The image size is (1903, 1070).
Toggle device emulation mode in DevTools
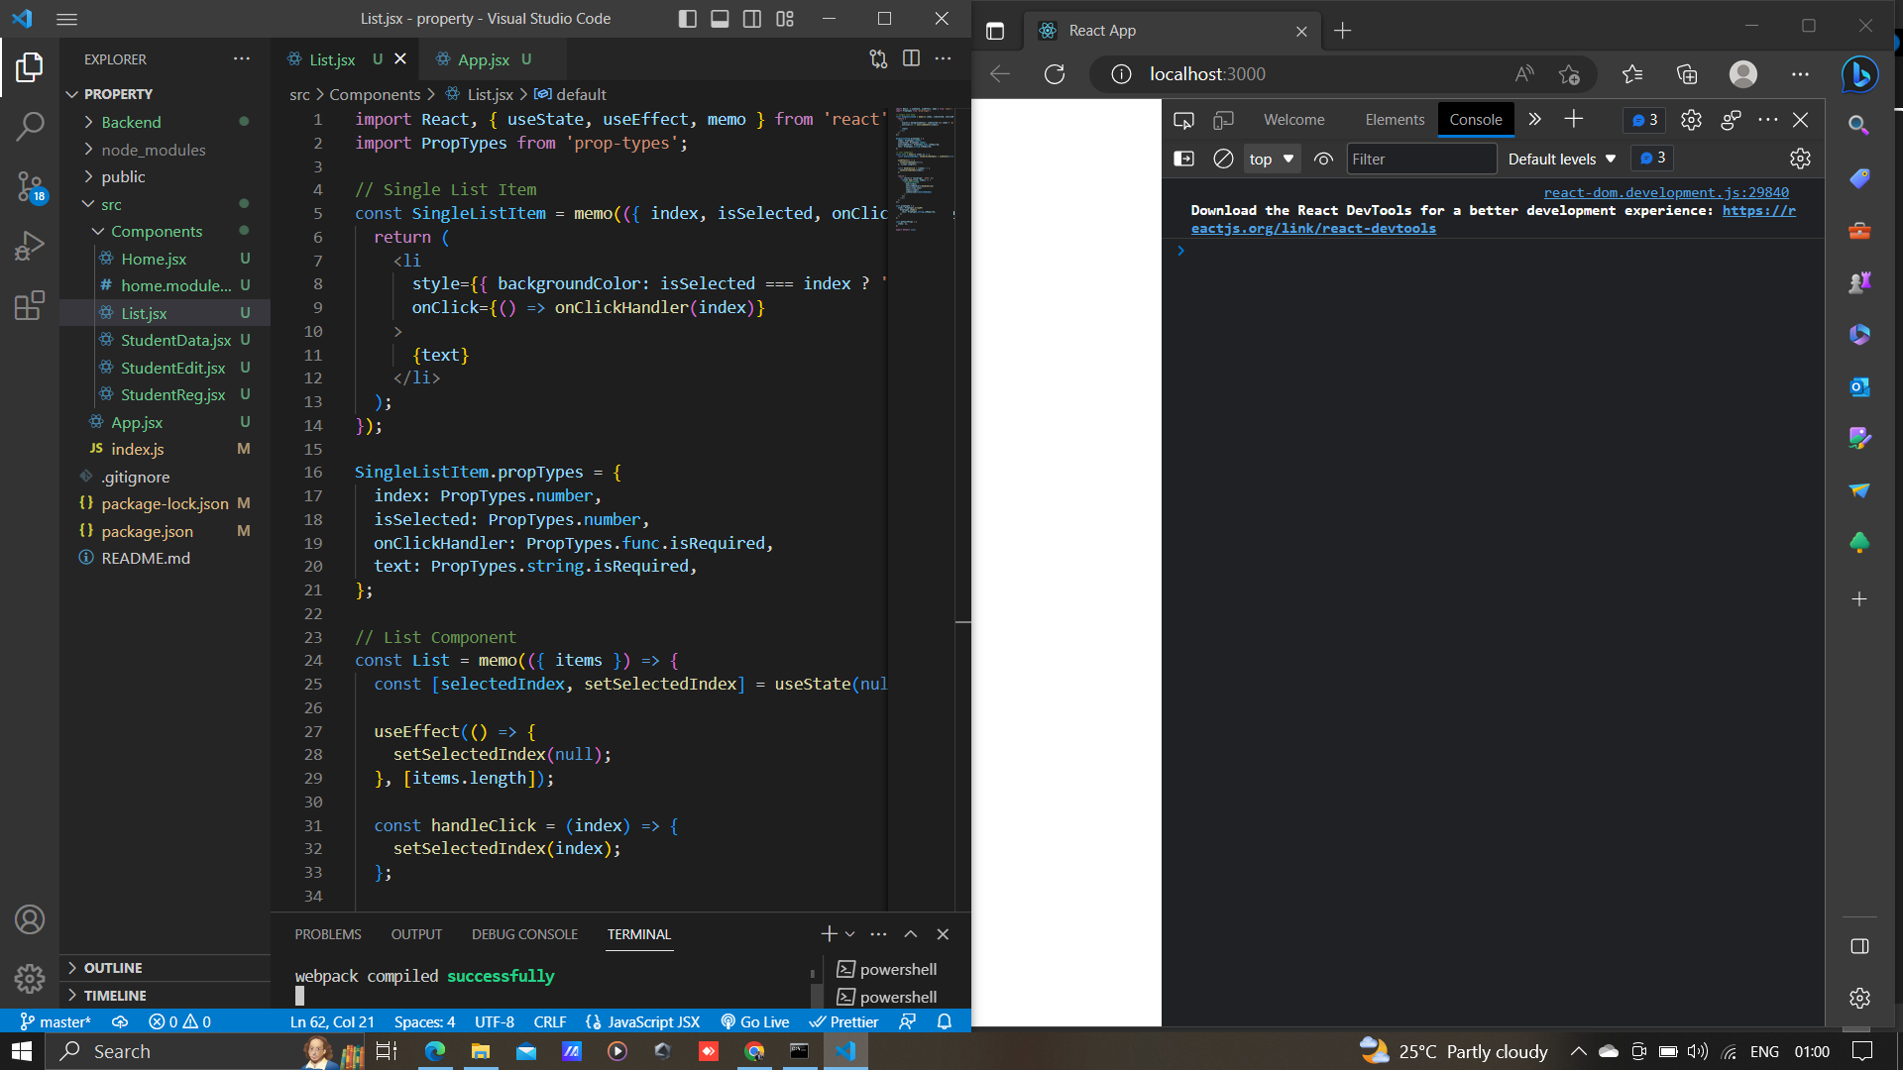click(1223, 120)
